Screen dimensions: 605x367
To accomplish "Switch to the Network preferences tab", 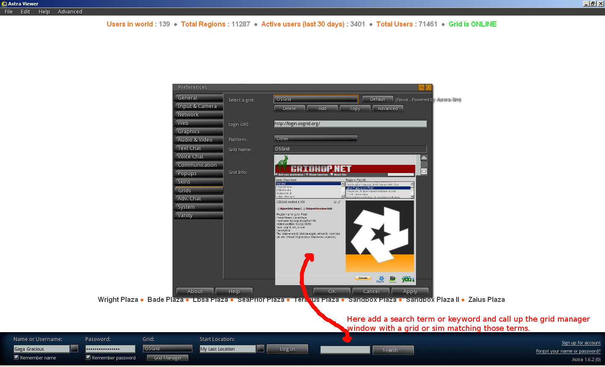I will click(199, 115).
